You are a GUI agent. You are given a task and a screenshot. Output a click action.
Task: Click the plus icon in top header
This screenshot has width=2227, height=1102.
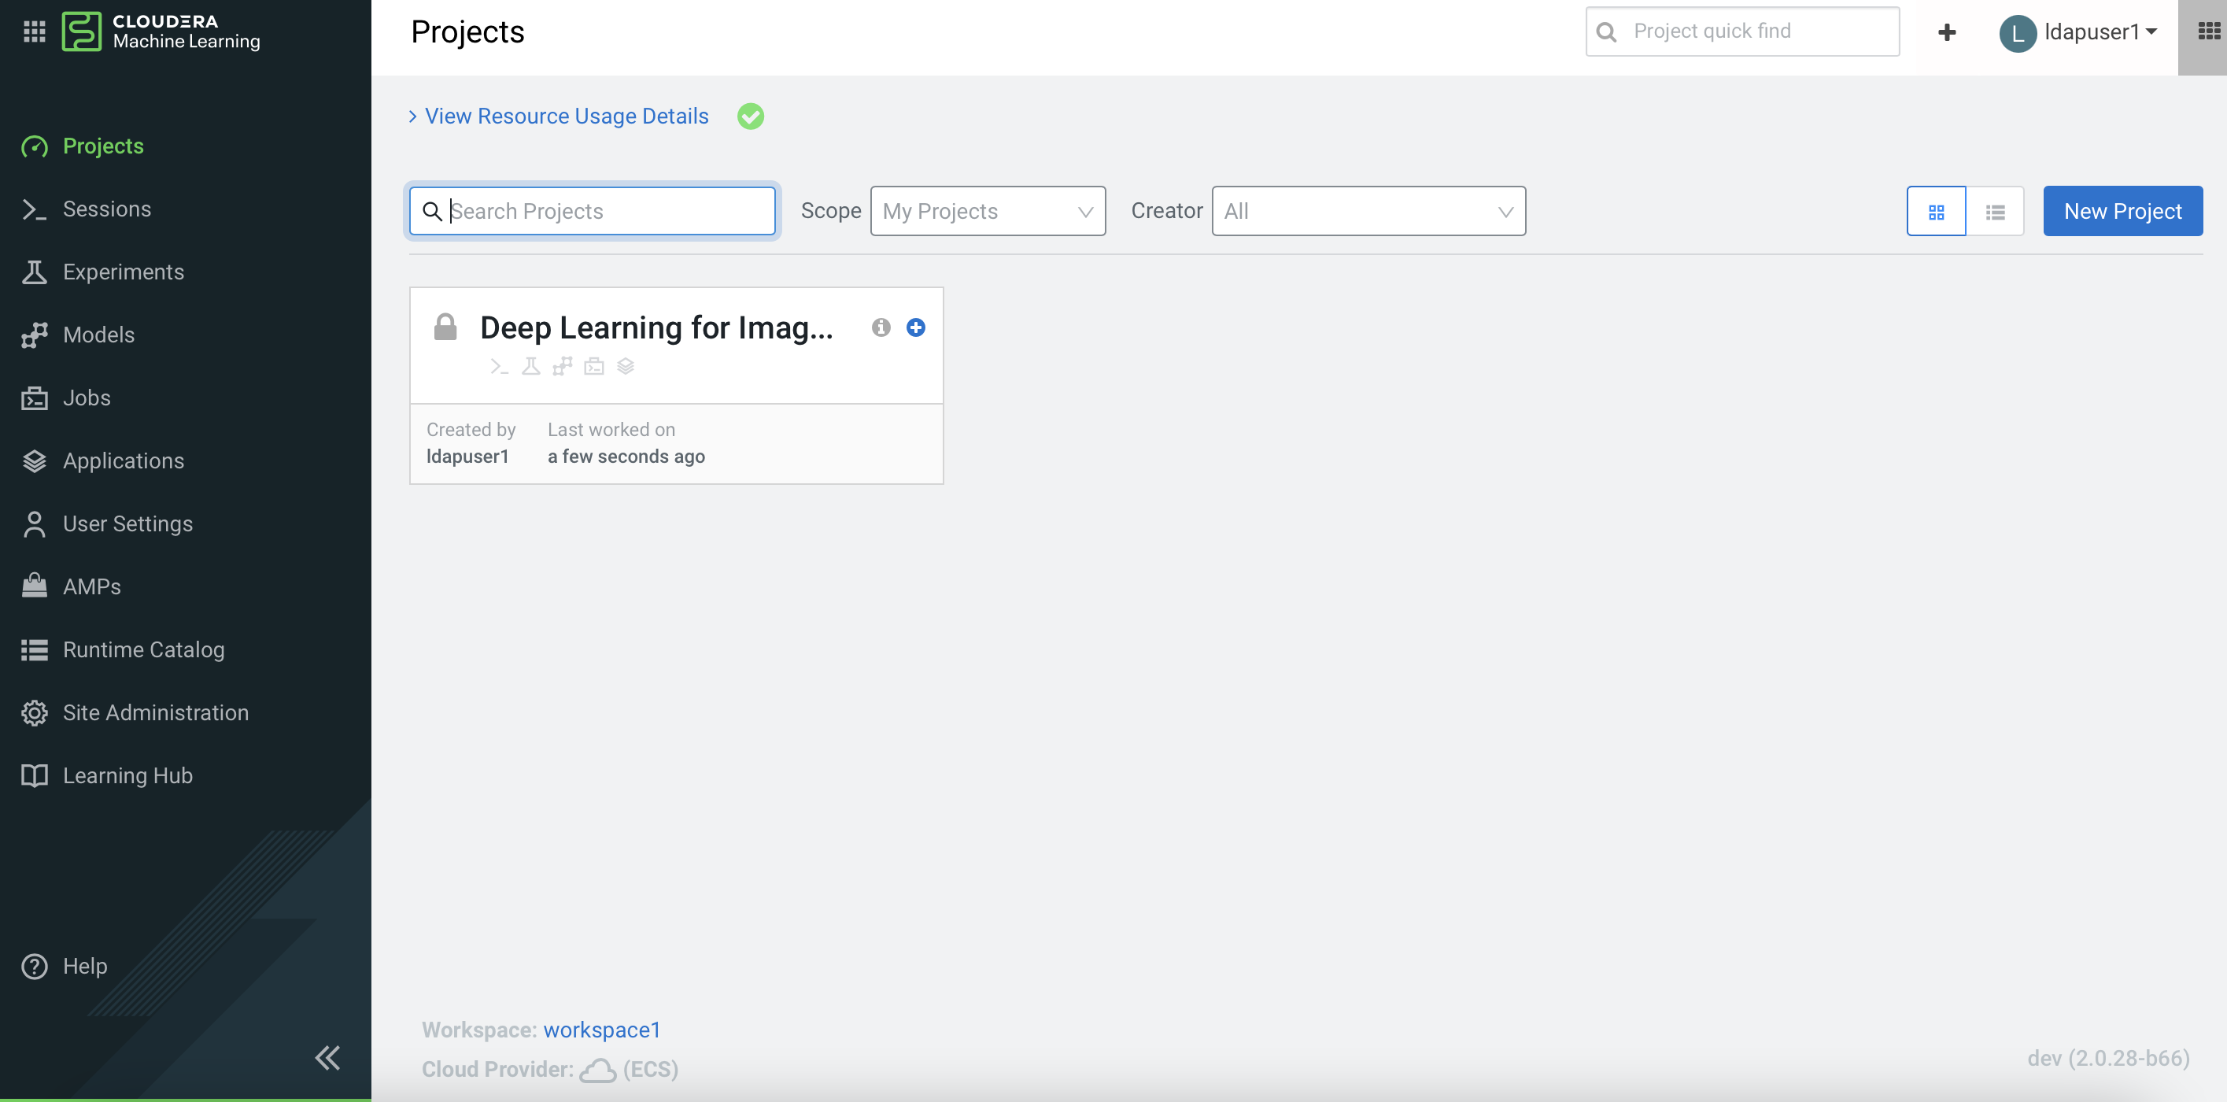(x=1946, y=32)
